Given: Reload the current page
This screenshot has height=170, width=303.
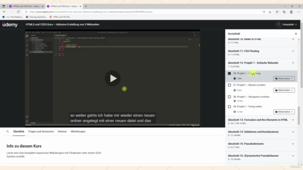Looking at the screenshot, I should tap(18, 12).
